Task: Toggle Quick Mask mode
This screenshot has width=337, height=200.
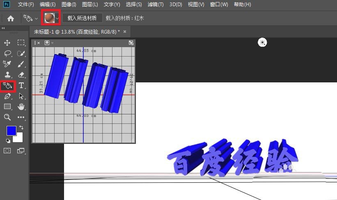Action: [x=7, y=151]
